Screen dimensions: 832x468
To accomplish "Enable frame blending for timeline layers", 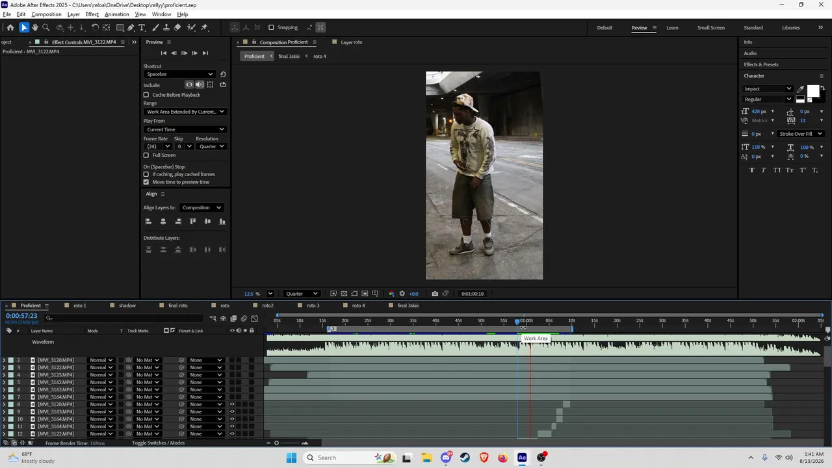I will tap(234, 318).
